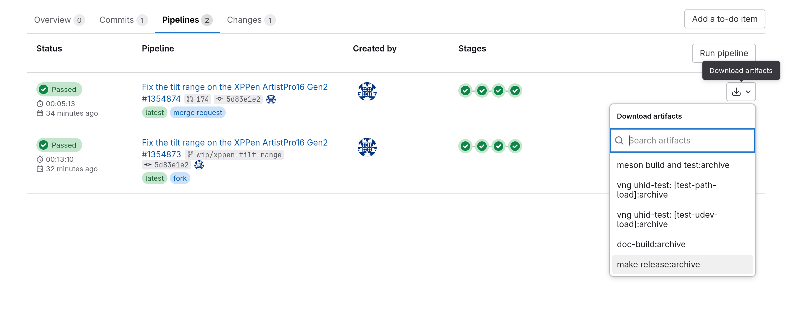The height and width of the screenshot is (323, 795).
Task: Select the merge request tag on #1354874
Action: click(x=198, y=113)
